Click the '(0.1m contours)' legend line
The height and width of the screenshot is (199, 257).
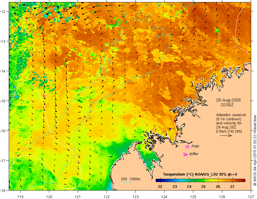(229, 119)
